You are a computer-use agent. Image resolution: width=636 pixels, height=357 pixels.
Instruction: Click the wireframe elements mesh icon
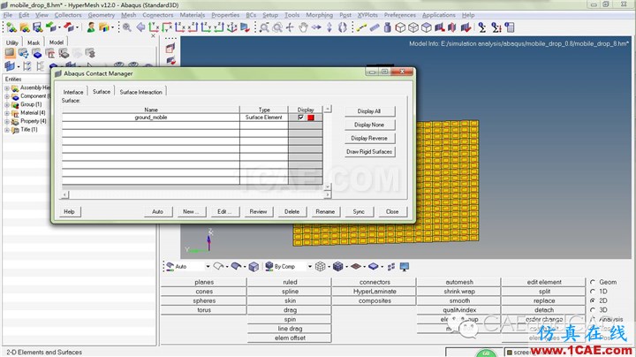point(321,267)
